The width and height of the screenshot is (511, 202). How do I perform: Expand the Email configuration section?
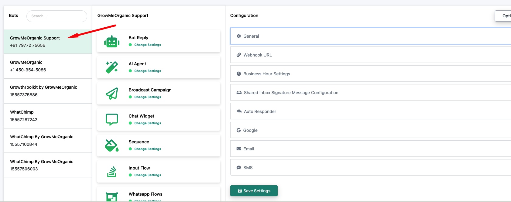tap(371, 149)
